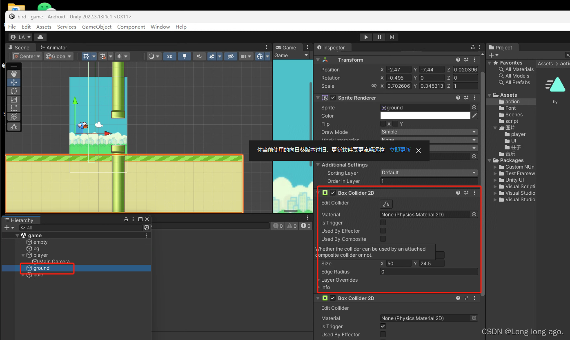Open Transform component help icon

point(458,60)
